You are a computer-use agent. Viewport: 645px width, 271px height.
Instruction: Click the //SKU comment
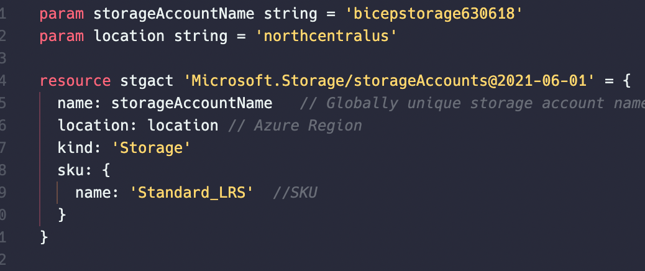tap(295, 193)
